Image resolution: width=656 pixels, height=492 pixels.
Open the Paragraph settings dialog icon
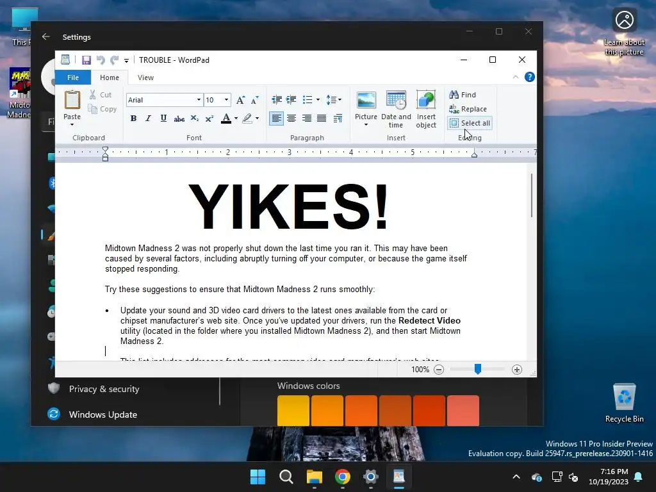338,119
